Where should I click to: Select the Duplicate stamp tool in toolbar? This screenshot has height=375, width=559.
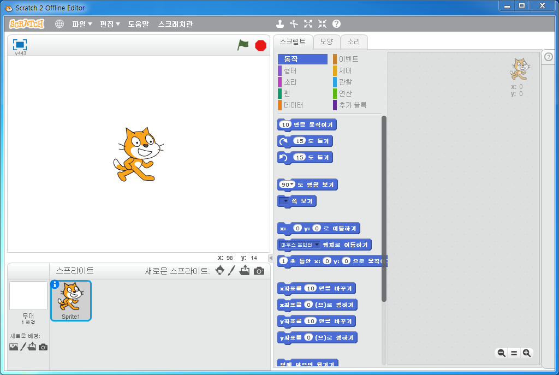[280, 24]
